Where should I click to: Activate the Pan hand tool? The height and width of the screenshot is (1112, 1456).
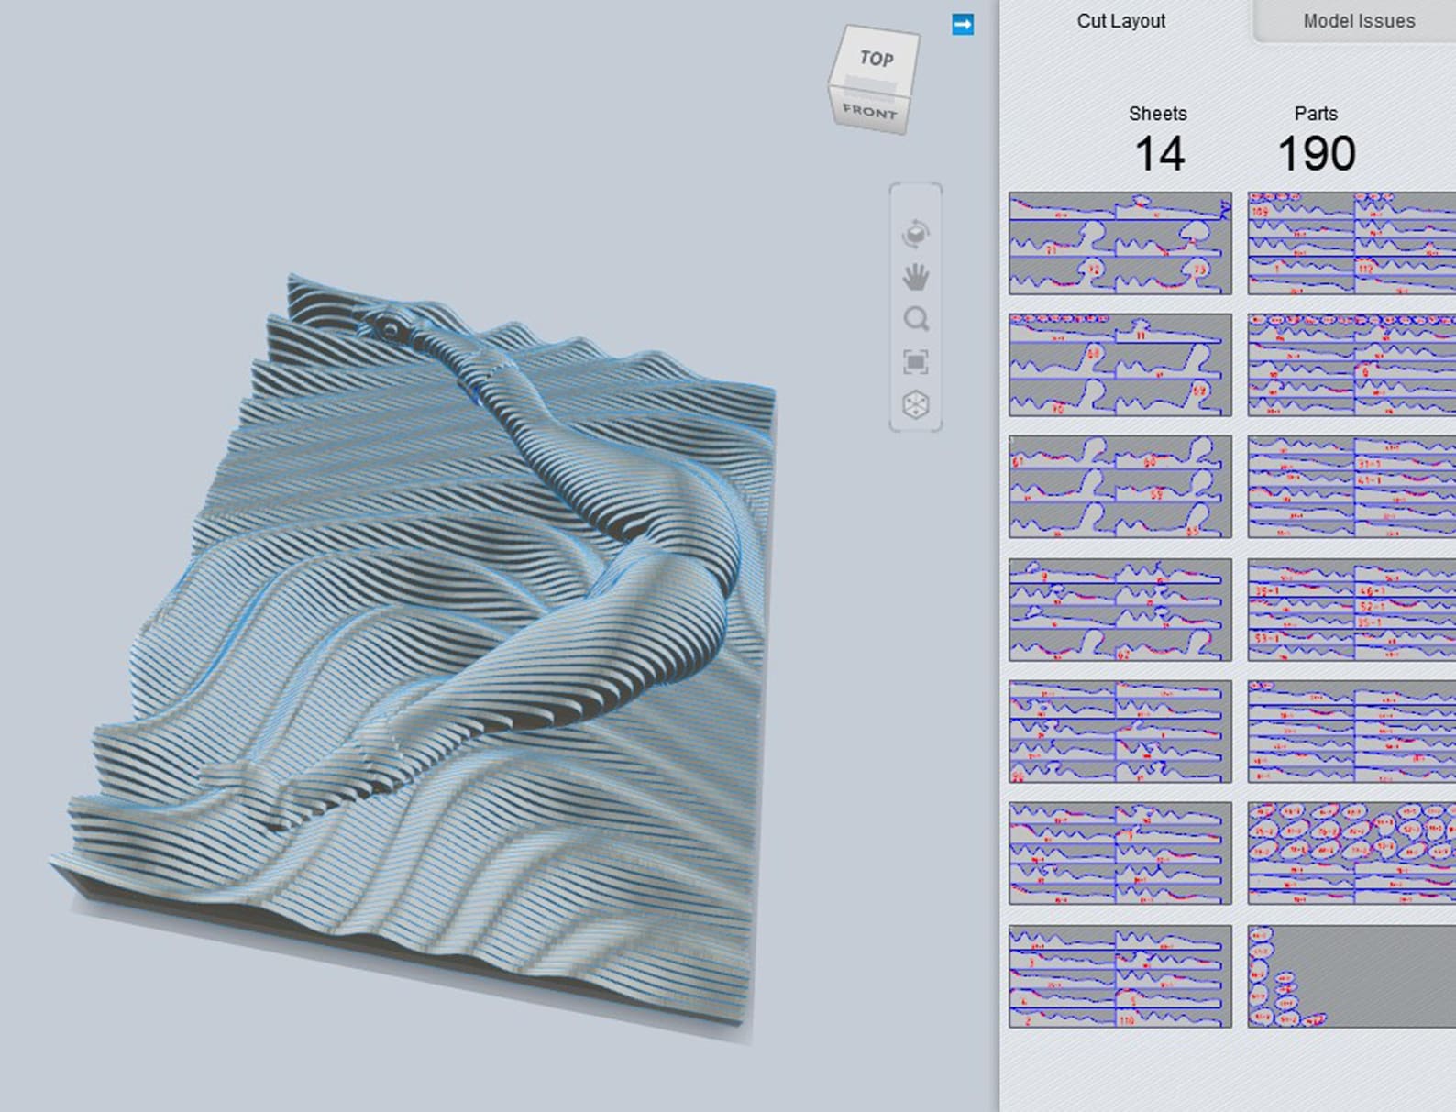coord(915,277)
